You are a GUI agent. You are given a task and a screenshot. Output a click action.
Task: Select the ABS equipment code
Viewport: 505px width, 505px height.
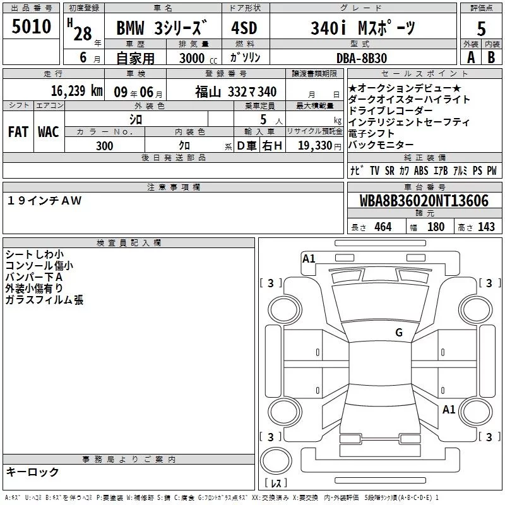[421, 171]
